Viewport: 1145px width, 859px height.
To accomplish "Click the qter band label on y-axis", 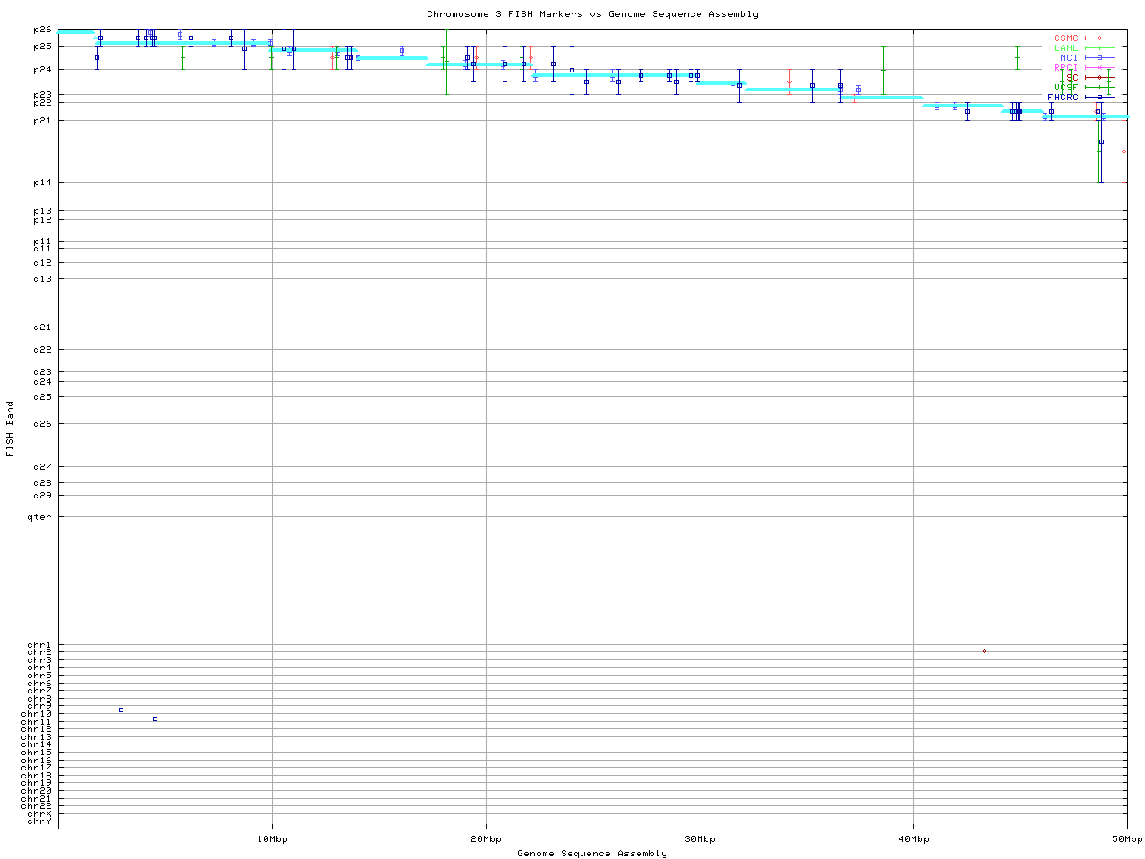I will pyautogui.click(x=42, y=517).
